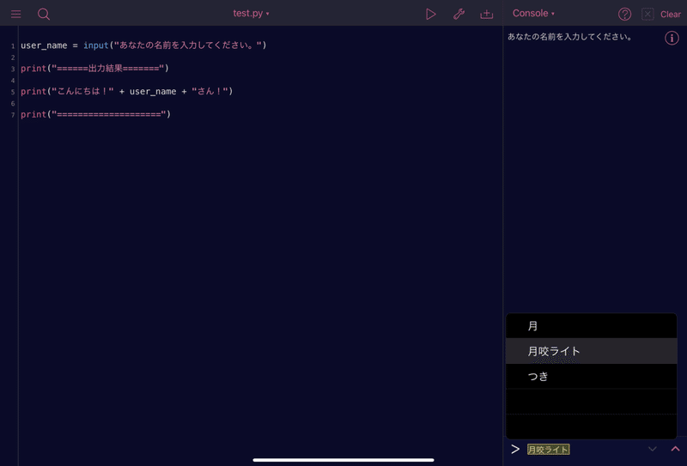This screenshot has width=687, height=466.
Task: Tap the share/export tray icon
Action: [486, 14]
